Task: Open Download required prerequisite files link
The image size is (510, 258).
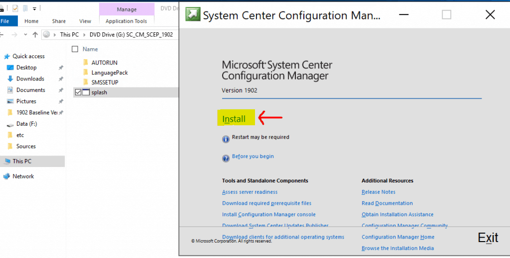Action: tap(267, 203)
